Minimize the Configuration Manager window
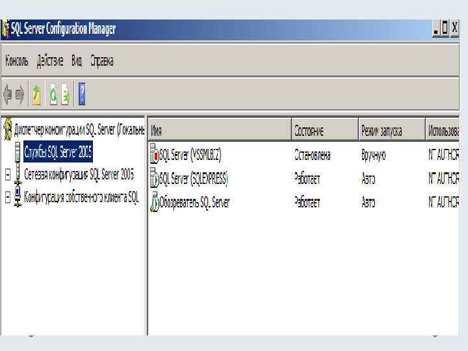This screenshot has width=468, height=351. (436, 29)
